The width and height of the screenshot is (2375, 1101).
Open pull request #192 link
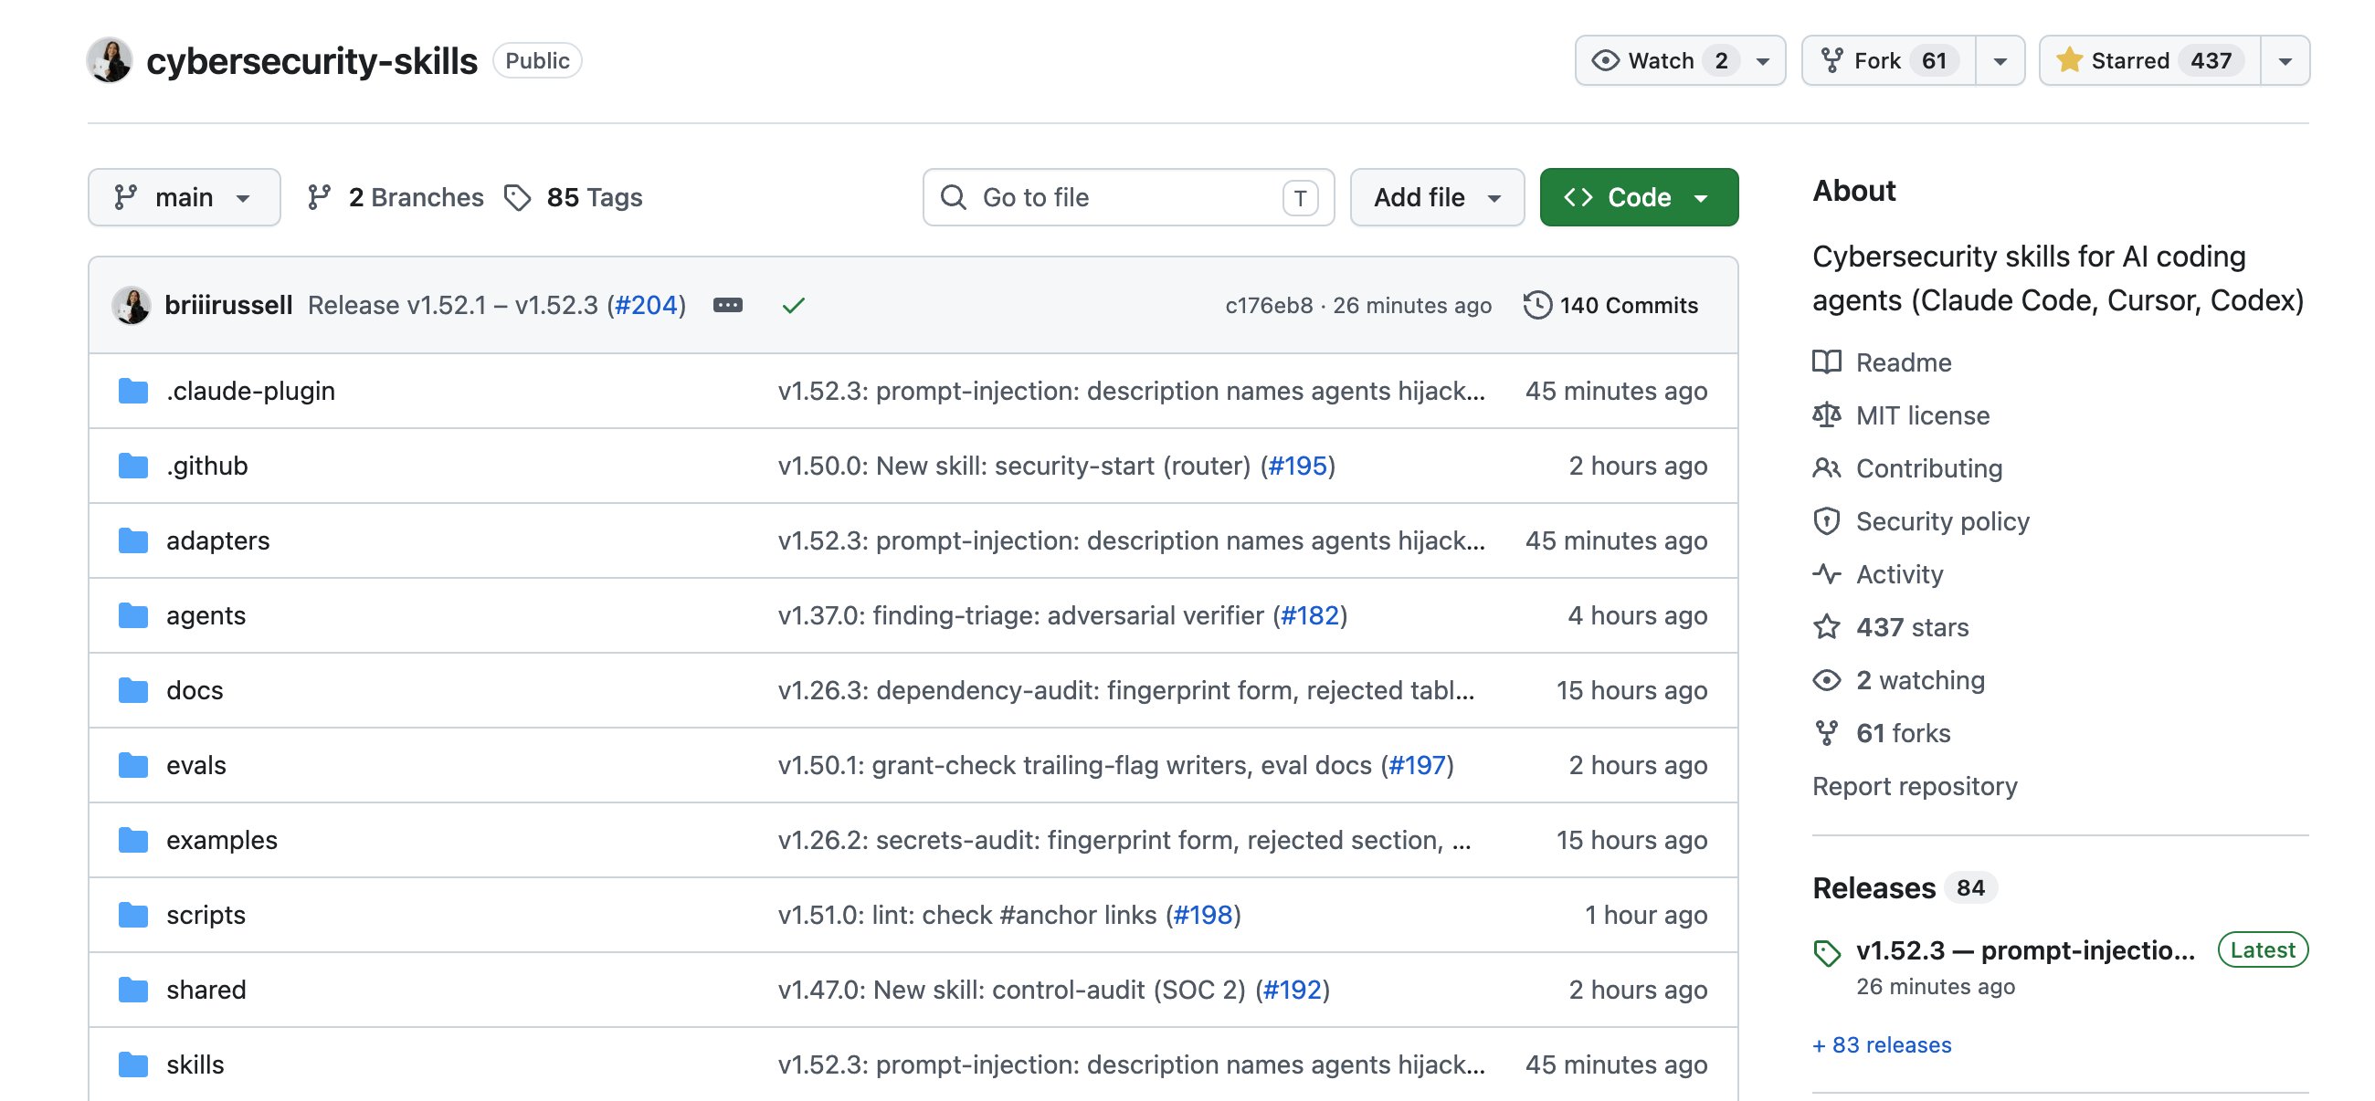point(1292,990)
